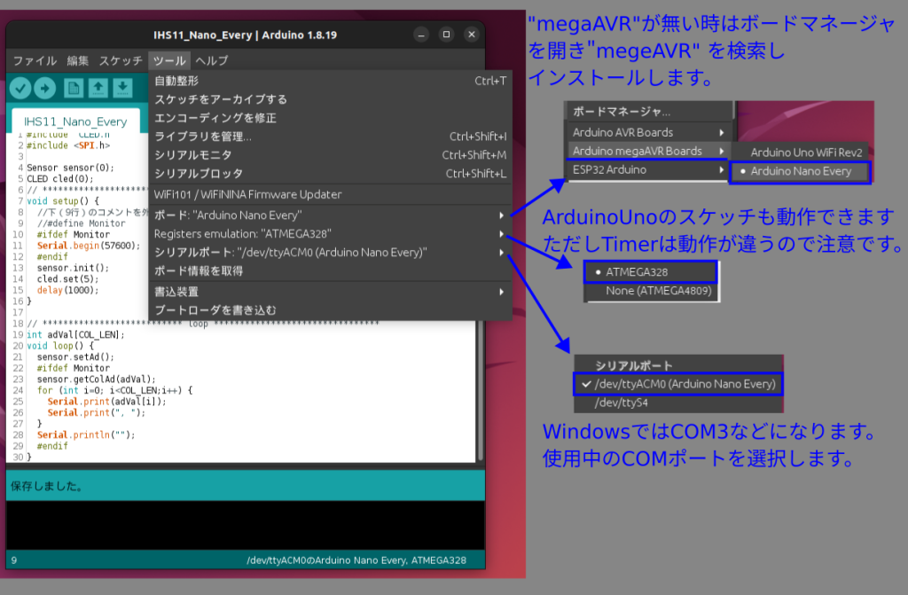Click the title IHS11_Nano_Every | Arduino 1.8.19

[x=245, y=35]
